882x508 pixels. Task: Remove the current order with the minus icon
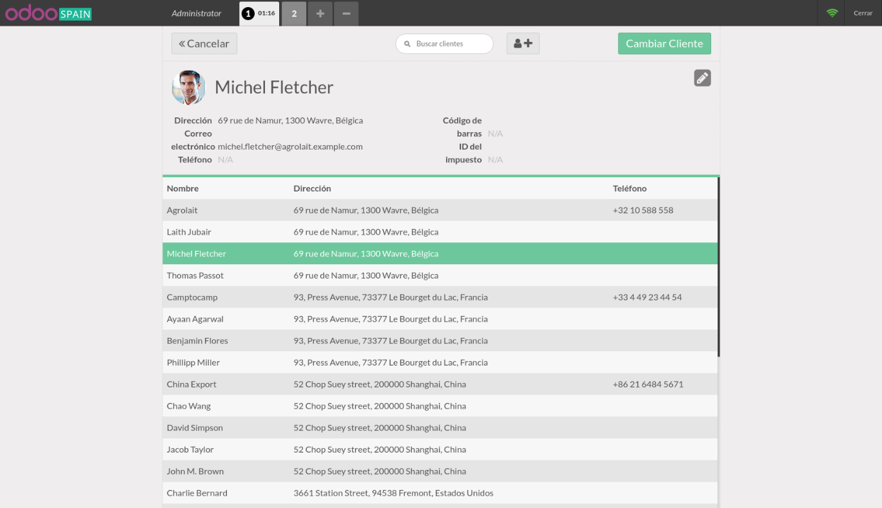346,13
